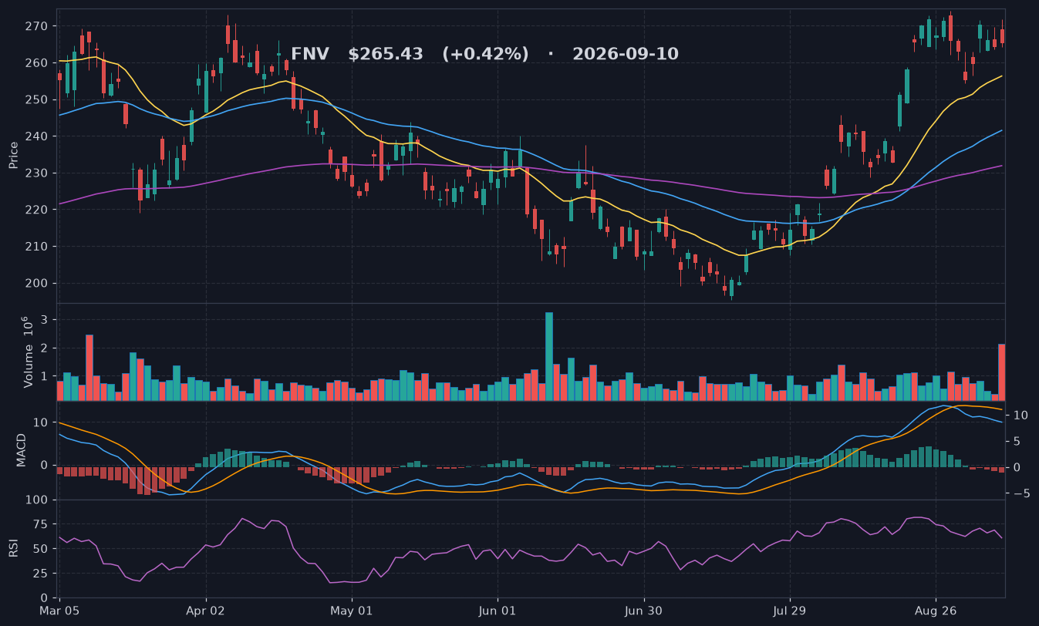Image resolution: width=1039 pixels, height=626 pixels.
Task: Click the Jun 30 date label
Action: 643,611
